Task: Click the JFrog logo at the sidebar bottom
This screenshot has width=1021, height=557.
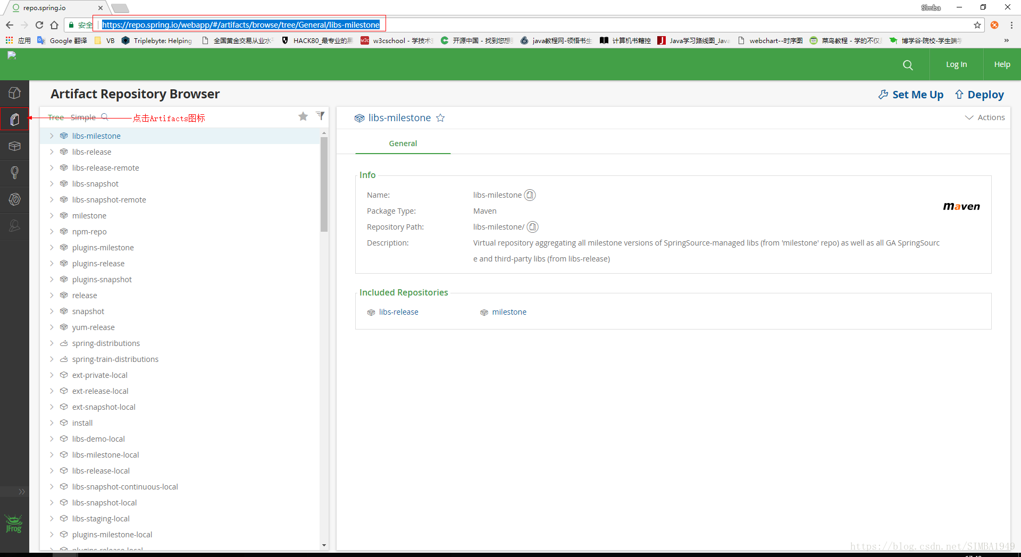Action: coord(14,524)
